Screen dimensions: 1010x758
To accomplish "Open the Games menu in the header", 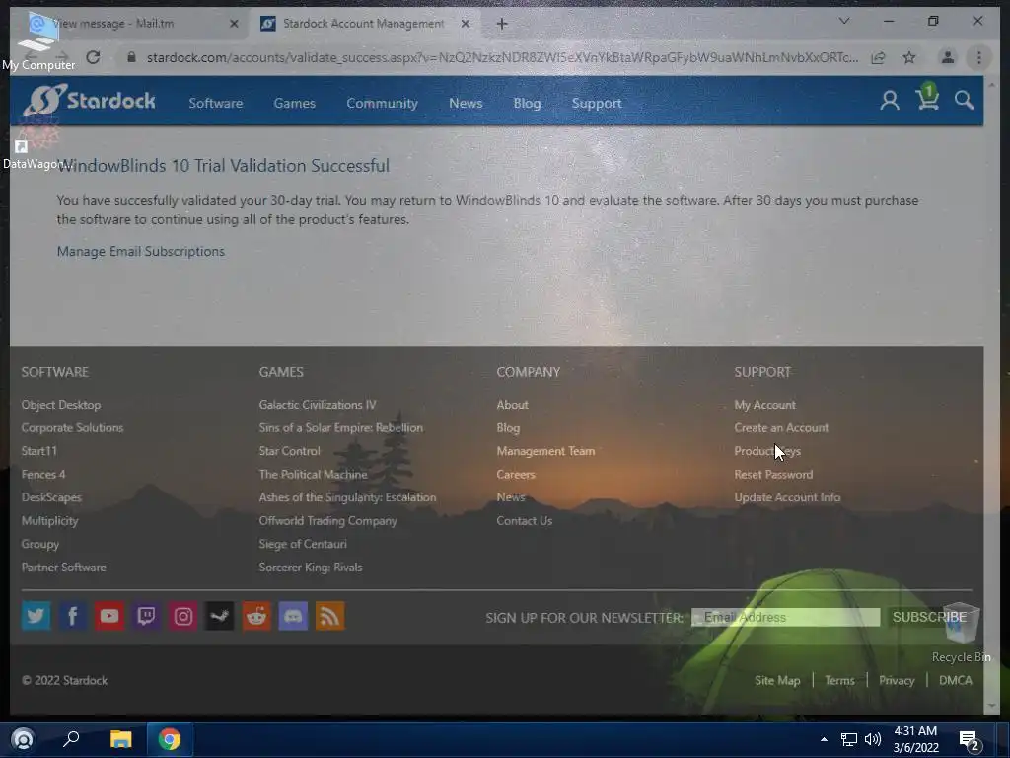I will point(294,103).
